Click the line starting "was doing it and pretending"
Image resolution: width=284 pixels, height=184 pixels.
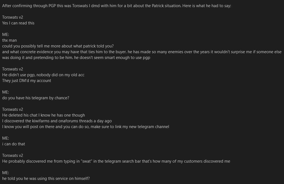click(76, 58)
